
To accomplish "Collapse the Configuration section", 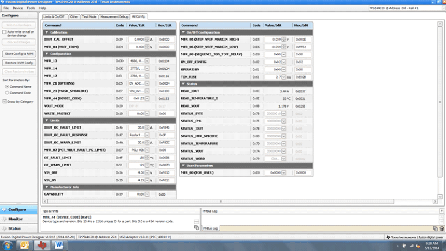I will (47, 54).
